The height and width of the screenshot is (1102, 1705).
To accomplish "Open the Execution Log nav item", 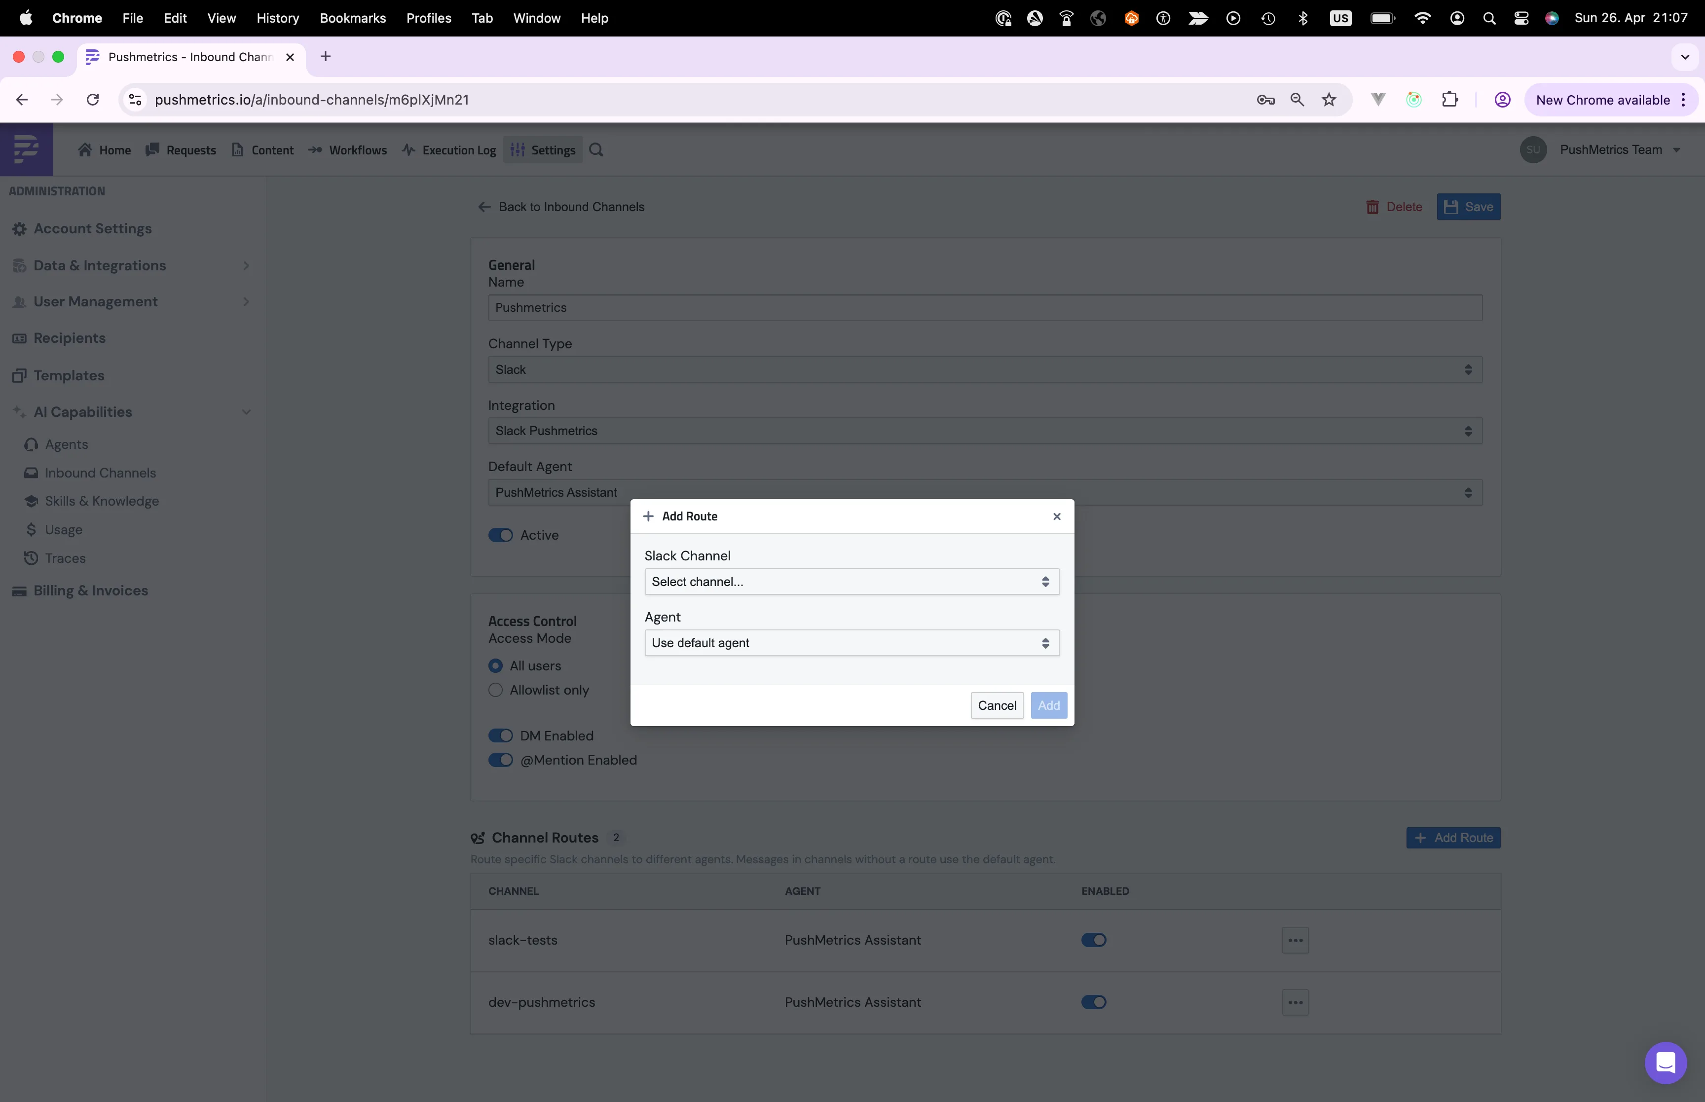I will coord(448,149).
